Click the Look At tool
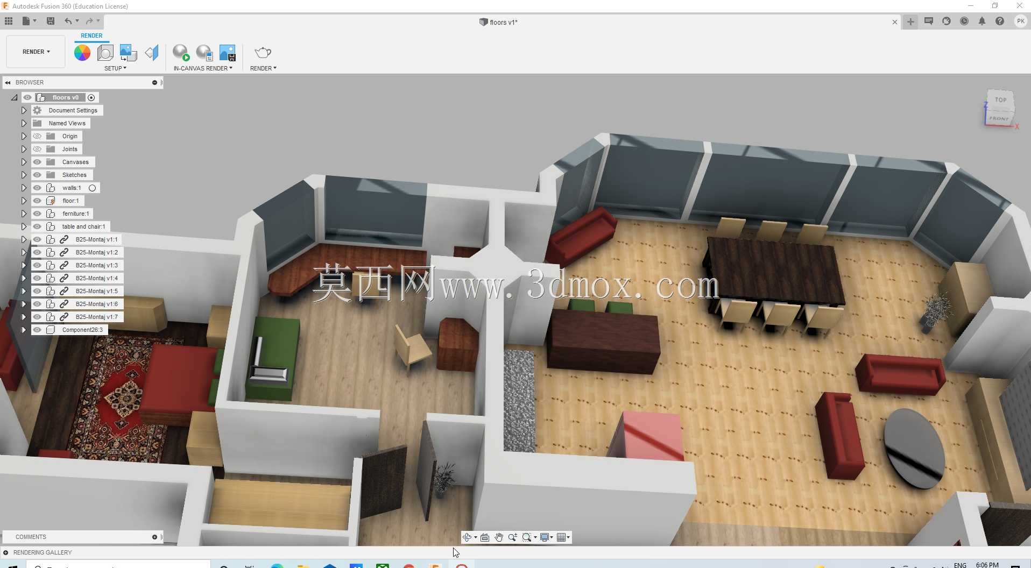The width and height of the screenshot is (1031, 568). coord(485,537)
